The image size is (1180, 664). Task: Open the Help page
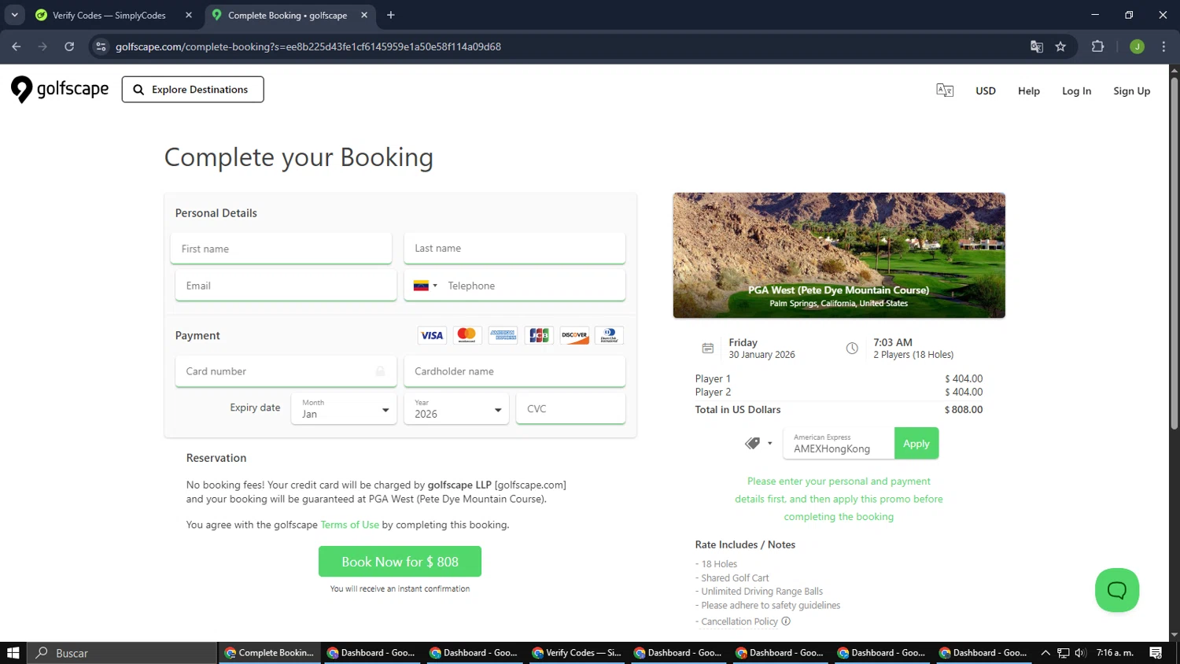tap(1029, 90)
